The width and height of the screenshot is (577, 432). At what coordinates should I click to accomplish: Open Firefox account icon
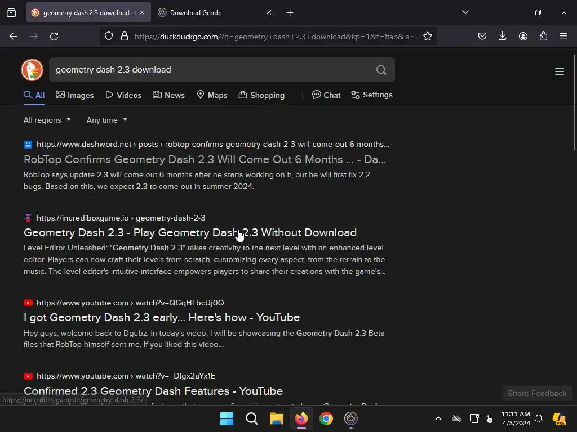(523, 37)
